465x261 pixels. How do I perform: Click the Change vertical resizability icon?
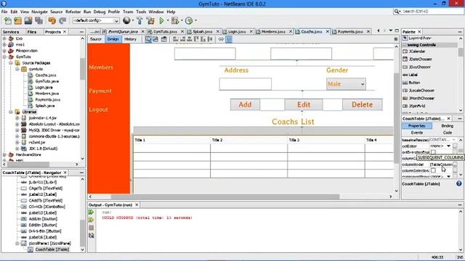click(x=229, y=39)
